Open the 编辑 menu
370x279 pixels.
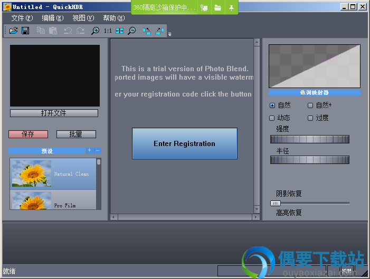tap(53, 18)
